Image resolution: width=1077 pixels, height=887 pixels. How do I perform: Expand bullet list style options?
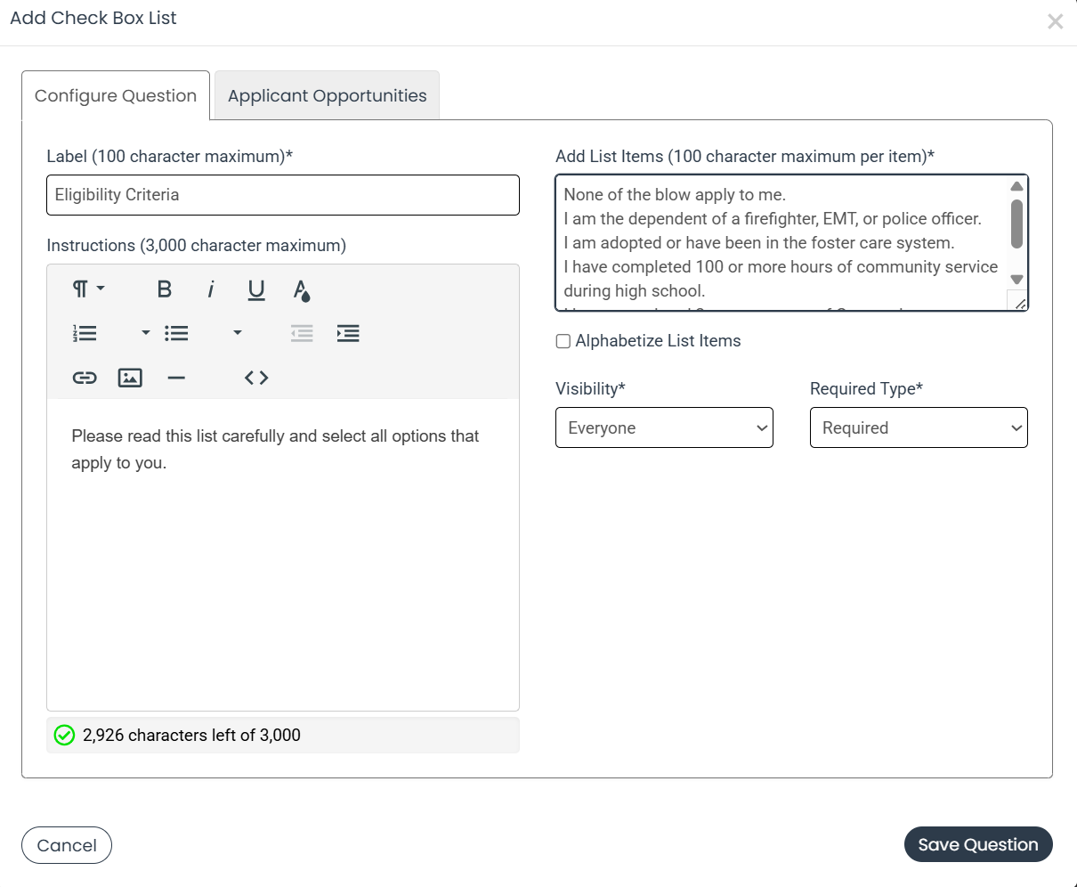[x=237, y=333]
